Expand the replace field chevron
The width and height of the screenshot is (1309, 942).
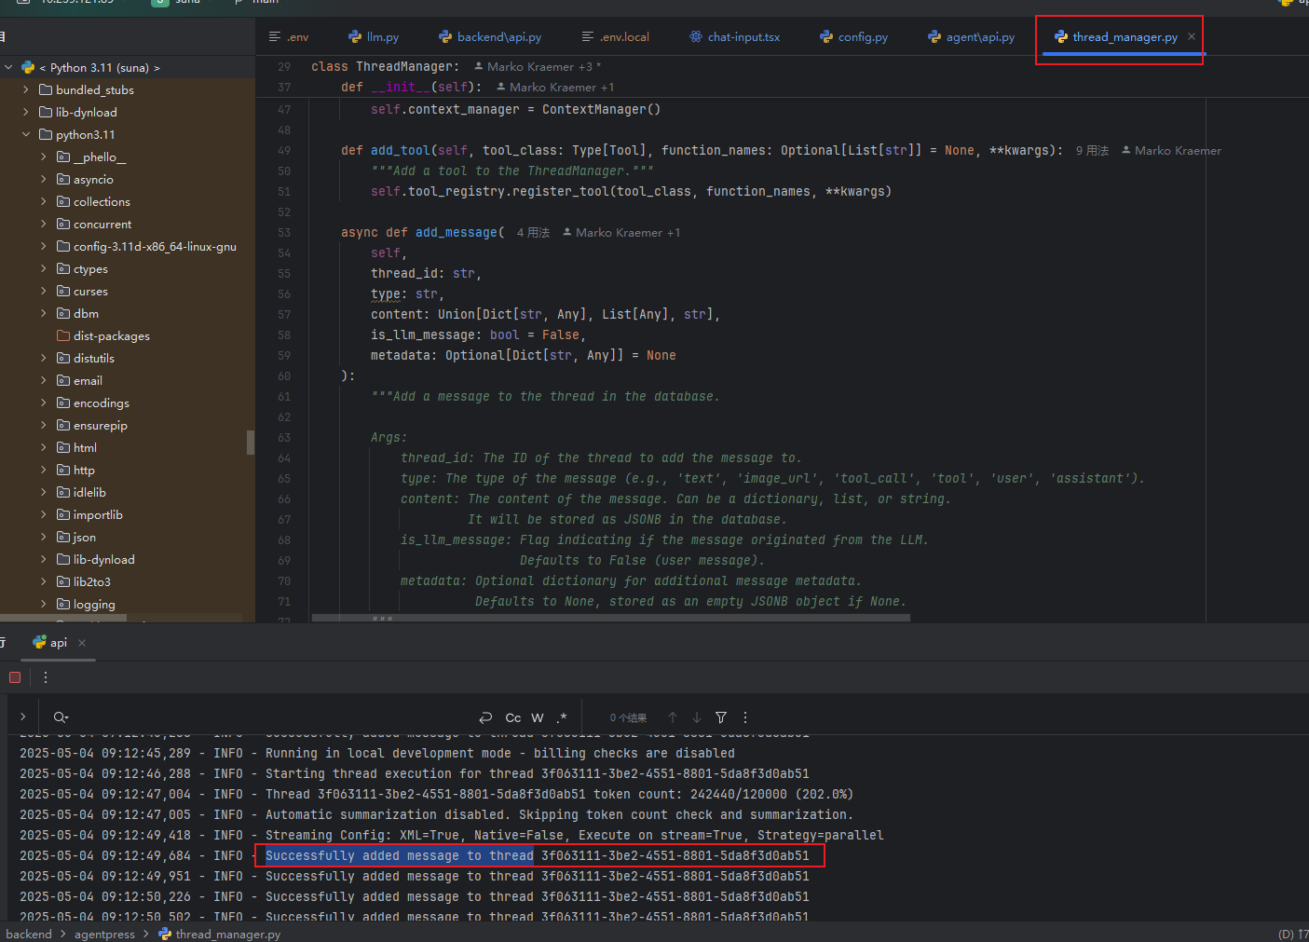click(22, 717)
